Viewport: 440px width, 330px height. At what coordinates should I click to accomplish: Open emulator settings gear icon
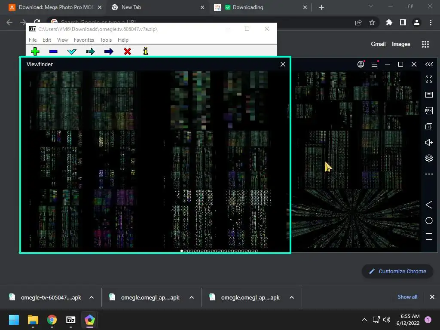(429, 158)
